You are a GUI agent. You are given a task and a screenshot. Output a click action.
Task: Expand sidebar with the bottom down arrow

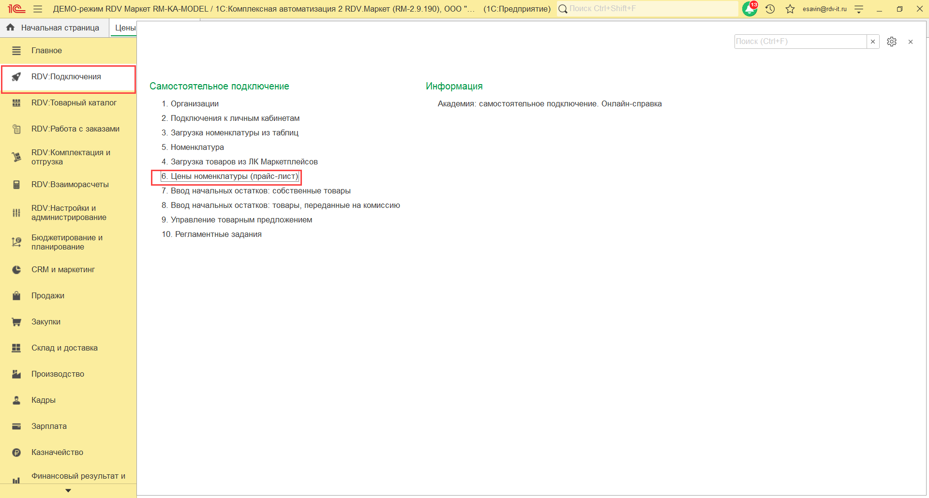click(x=68, y=491)
